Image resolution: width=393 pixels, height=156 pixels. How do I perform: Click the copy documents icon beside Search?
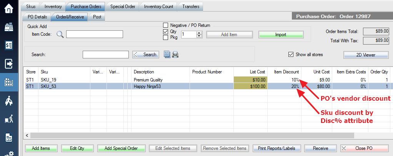[x=167, y=54]
